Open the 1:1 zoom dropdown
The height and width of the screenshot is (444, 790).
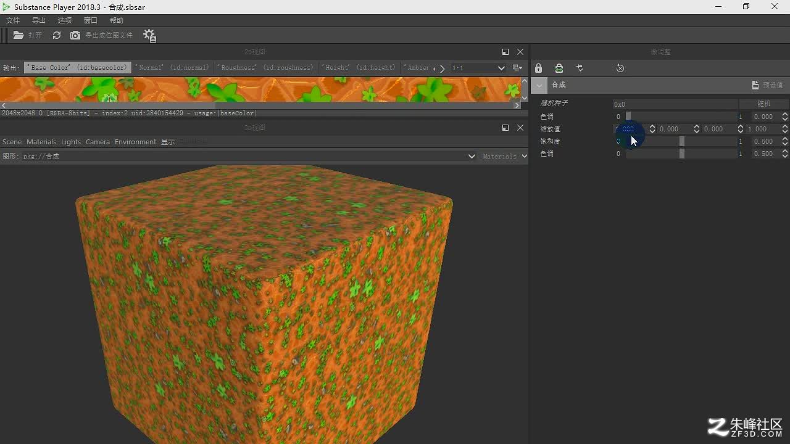[478, 68]
